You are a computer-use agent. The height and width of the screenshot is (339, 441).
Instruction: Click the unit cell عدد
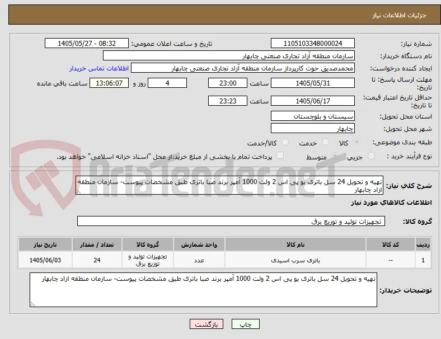(x=199, y=260)
